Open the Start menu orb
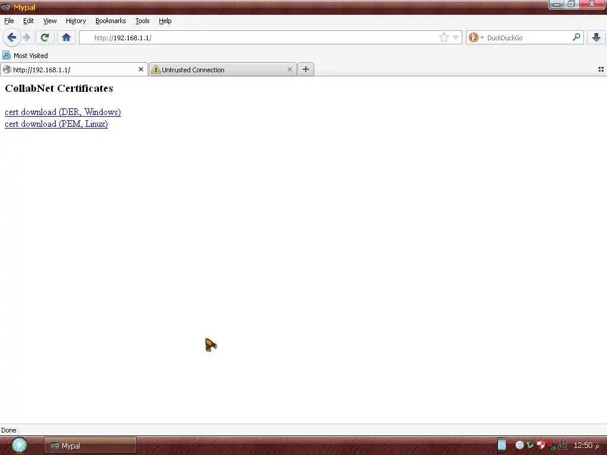 coord(19,445)
